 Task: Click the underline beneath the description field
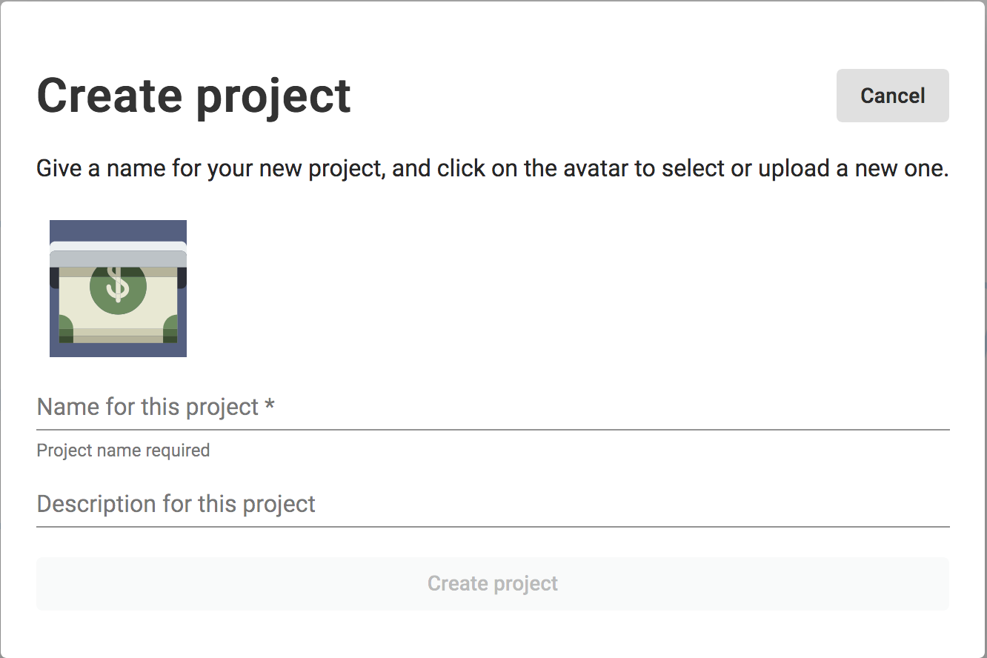493,526
